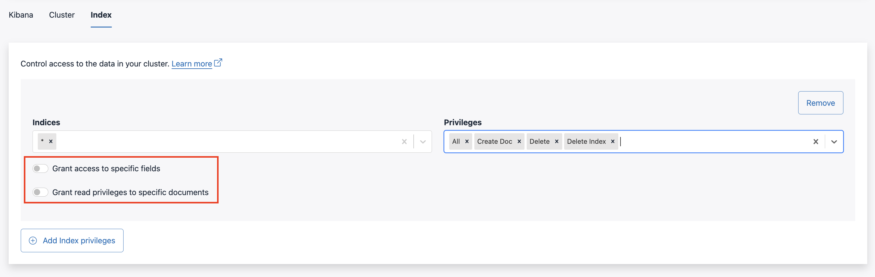Screen dimensions: 875x277
Task: Toggle Grant access to specific fields
Action: coord(41,168)
